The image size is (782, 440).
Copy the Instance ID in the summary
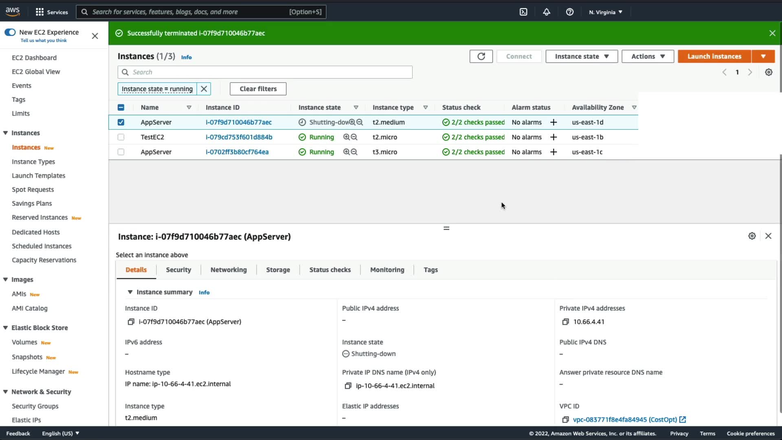point(131,322)
